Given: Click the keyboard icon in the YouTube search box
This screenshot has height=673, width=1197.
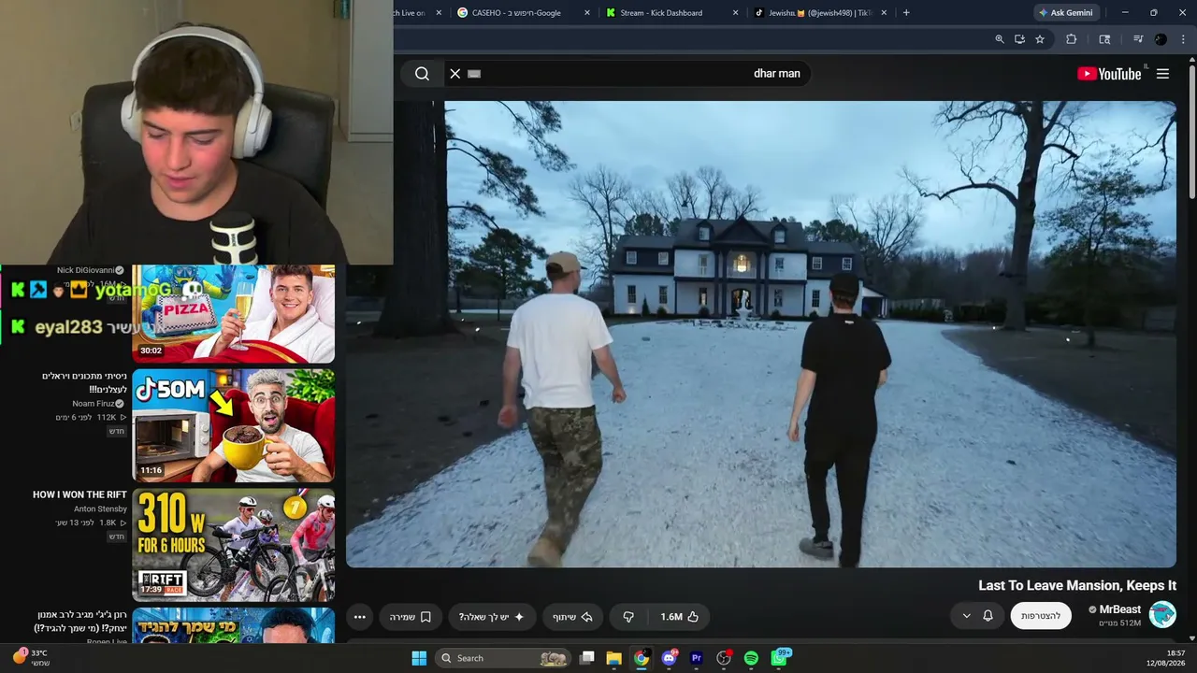Looking at the screenshot, I should 474,74.
